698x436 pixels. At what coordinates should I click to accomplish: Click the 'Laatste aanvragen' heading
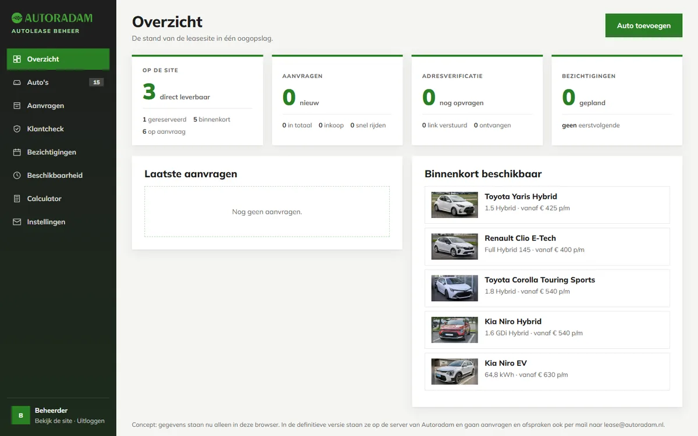pyautogui.click(x=191, y=174)
